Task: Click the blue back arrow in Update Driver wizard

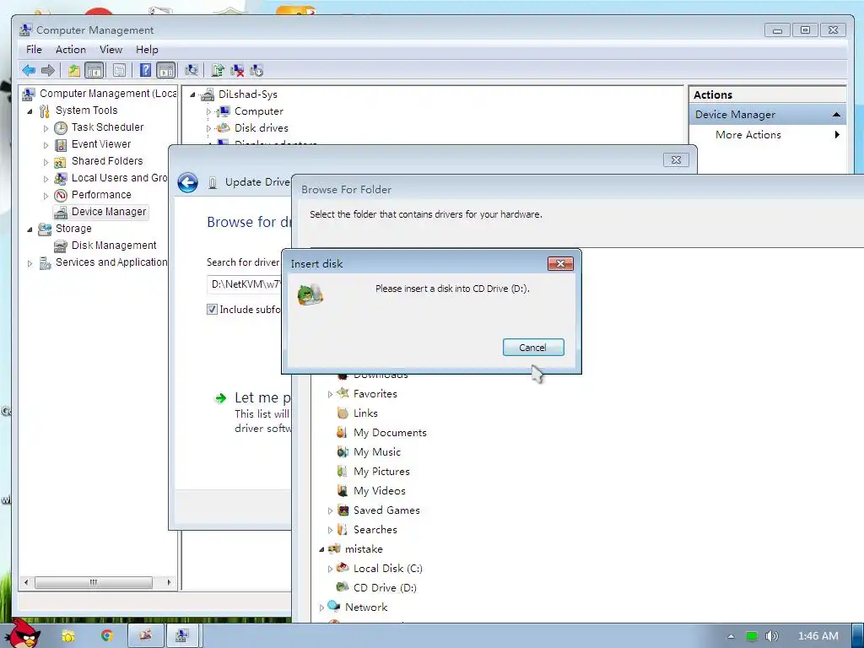Action: tap(188, 182)
